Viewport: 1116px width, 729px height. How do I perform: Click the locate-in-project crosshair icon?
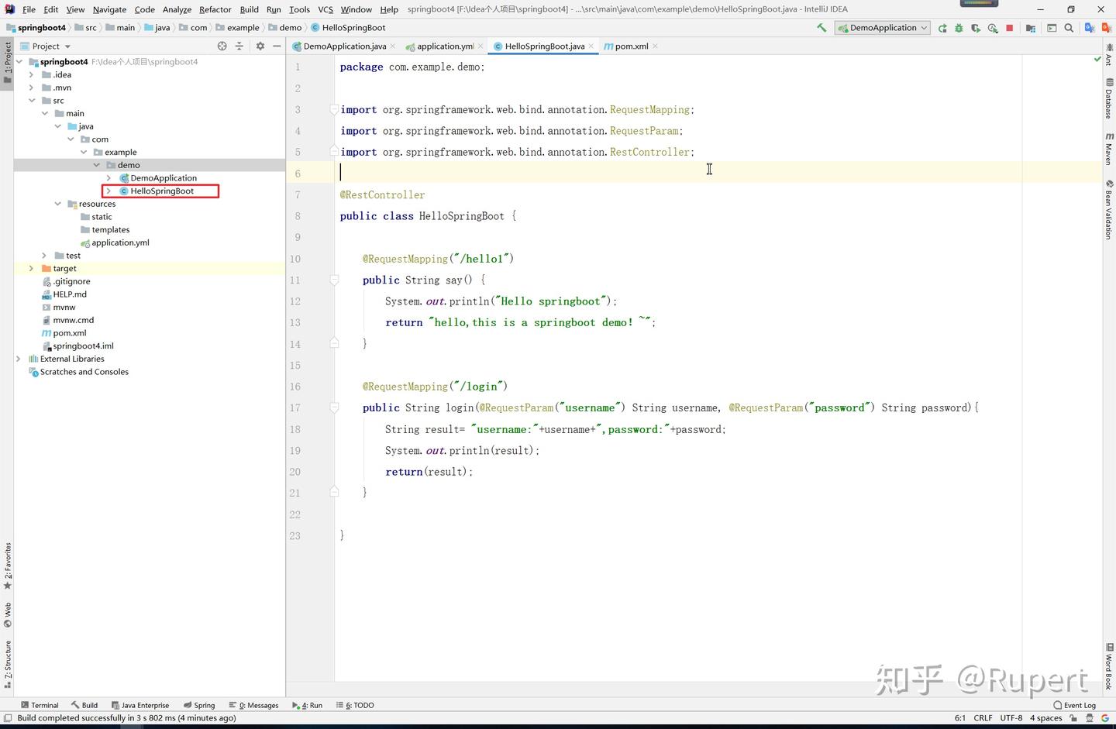tap(222, 46)
